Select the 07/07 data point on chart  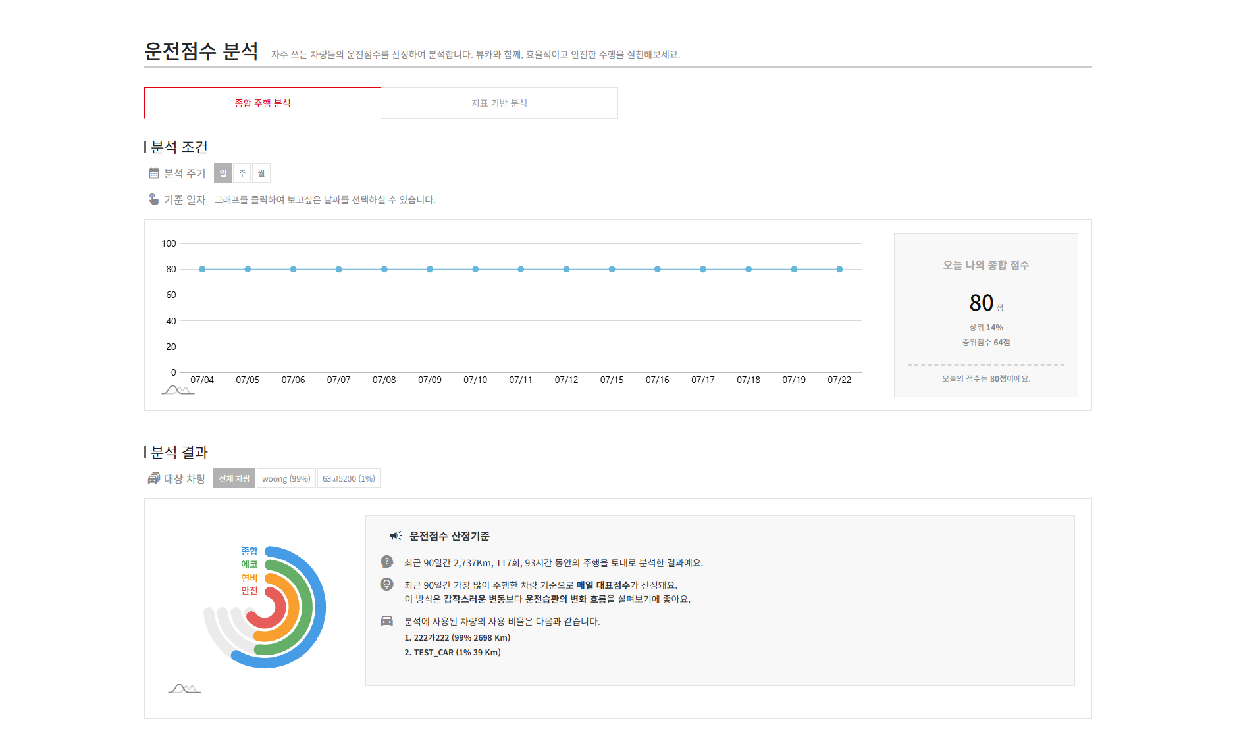[338, 269]
